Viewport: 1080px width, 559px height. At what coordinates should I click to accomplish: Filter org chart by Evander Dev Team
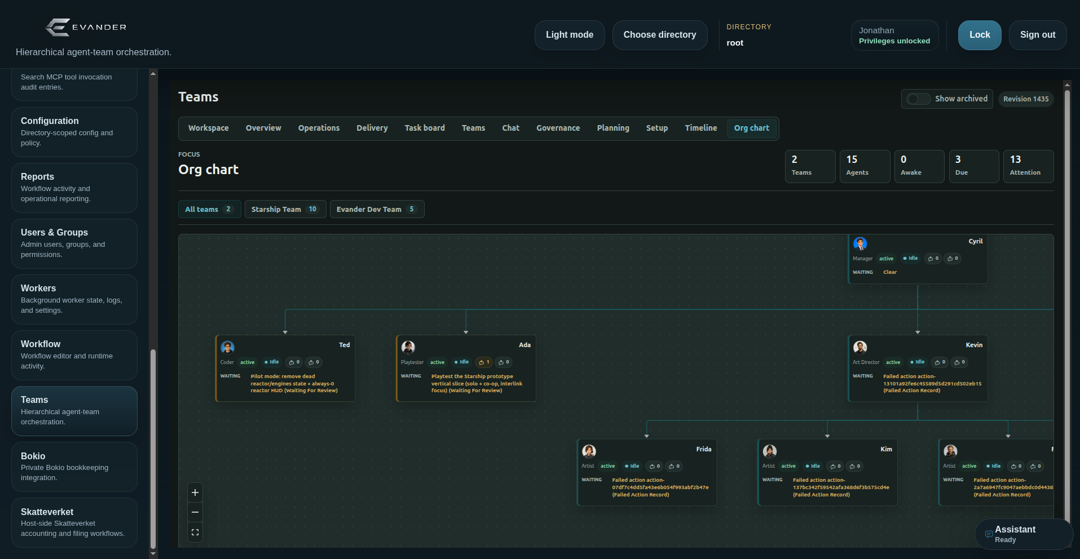click(377, 209)
